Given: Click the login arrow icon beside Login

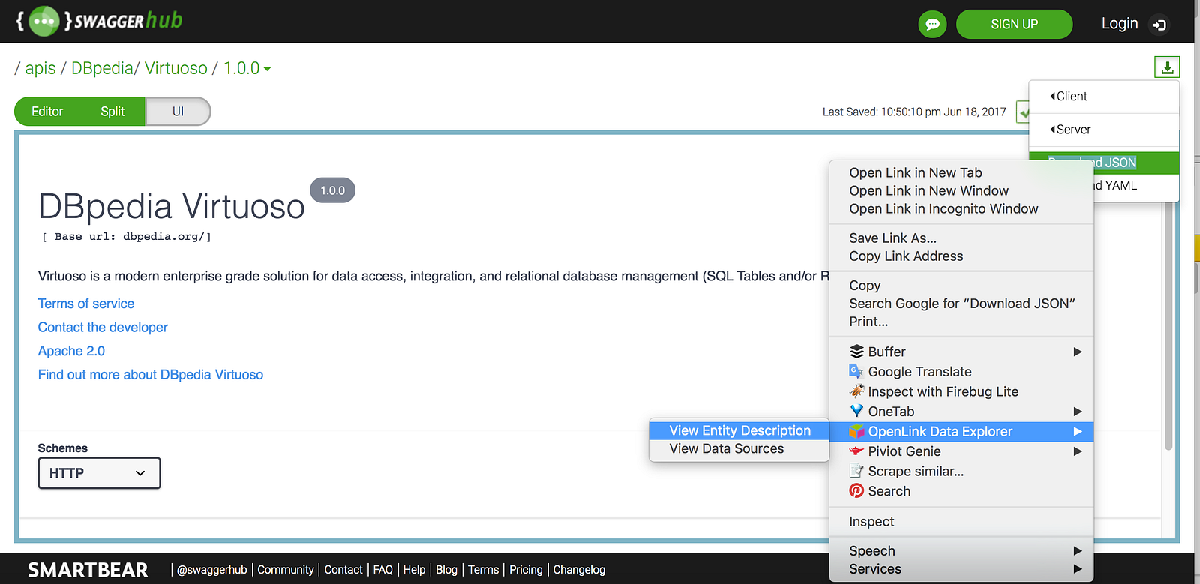Looking at the screenshot, I should [1159, 25].
